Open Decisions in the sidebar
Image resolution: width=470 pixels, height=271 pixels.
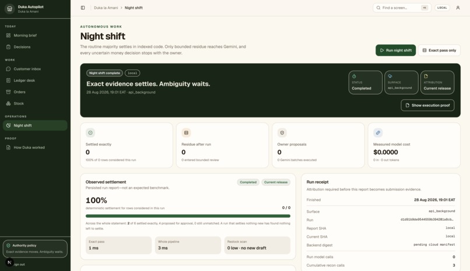35,47
